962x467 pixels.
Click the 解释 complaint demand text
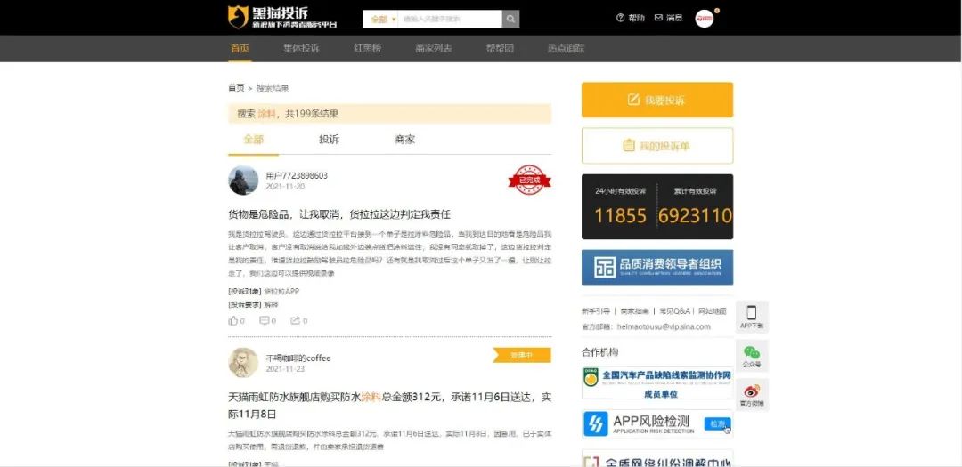[x=271, y=304]
